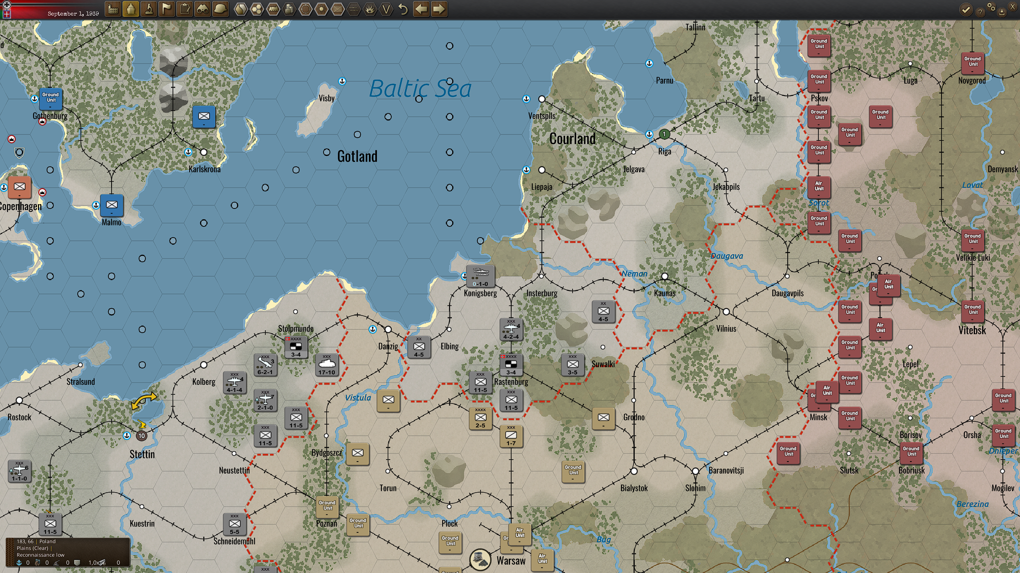Image resolution: width=1020 pixels, height=573 pixels.
Task: Select the 6-2-1 artillery unit
Action: [x=265, y=364]
